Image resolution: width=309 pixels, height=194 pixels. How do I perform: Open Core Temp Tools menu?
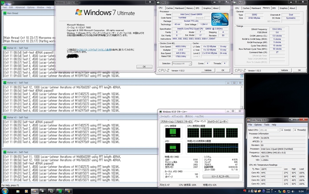(267, 125)
